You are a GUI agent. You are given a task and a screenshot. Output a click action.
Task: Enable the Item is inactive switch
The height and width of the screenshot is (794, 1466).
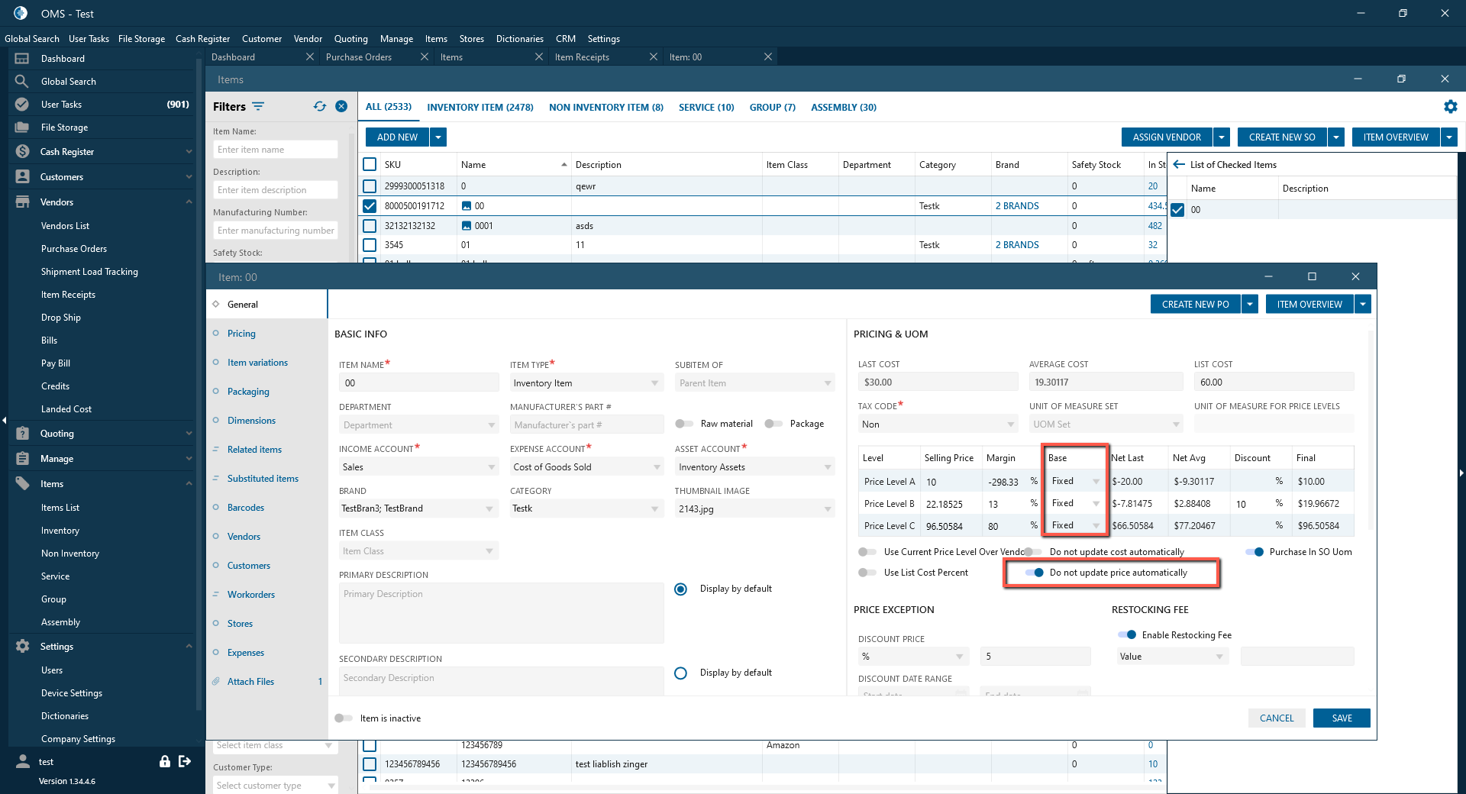344,718
